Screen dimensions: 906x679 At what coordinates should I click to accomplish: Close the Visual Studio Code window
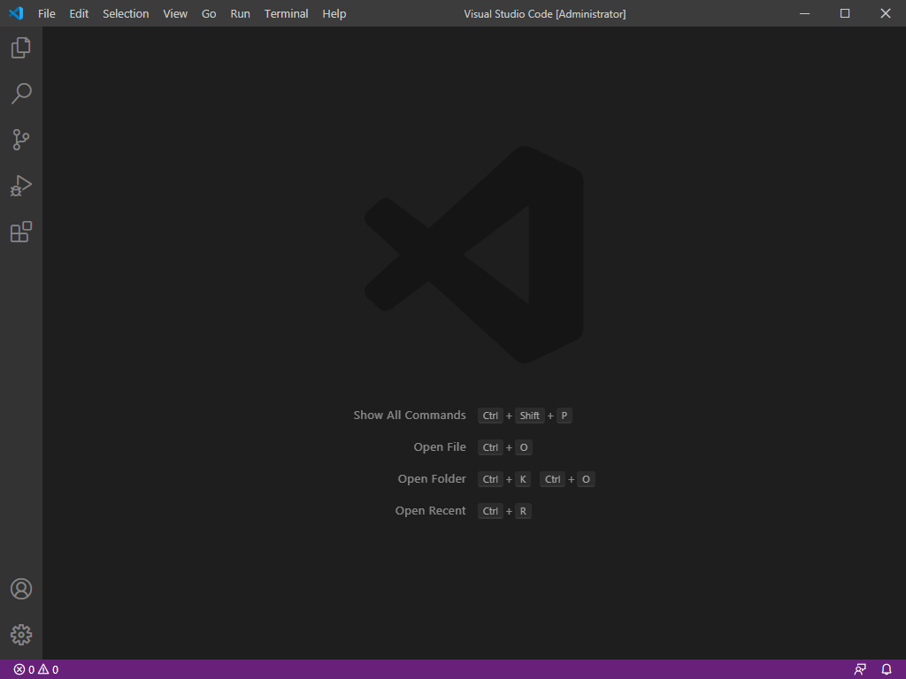[x=885, y=13]
